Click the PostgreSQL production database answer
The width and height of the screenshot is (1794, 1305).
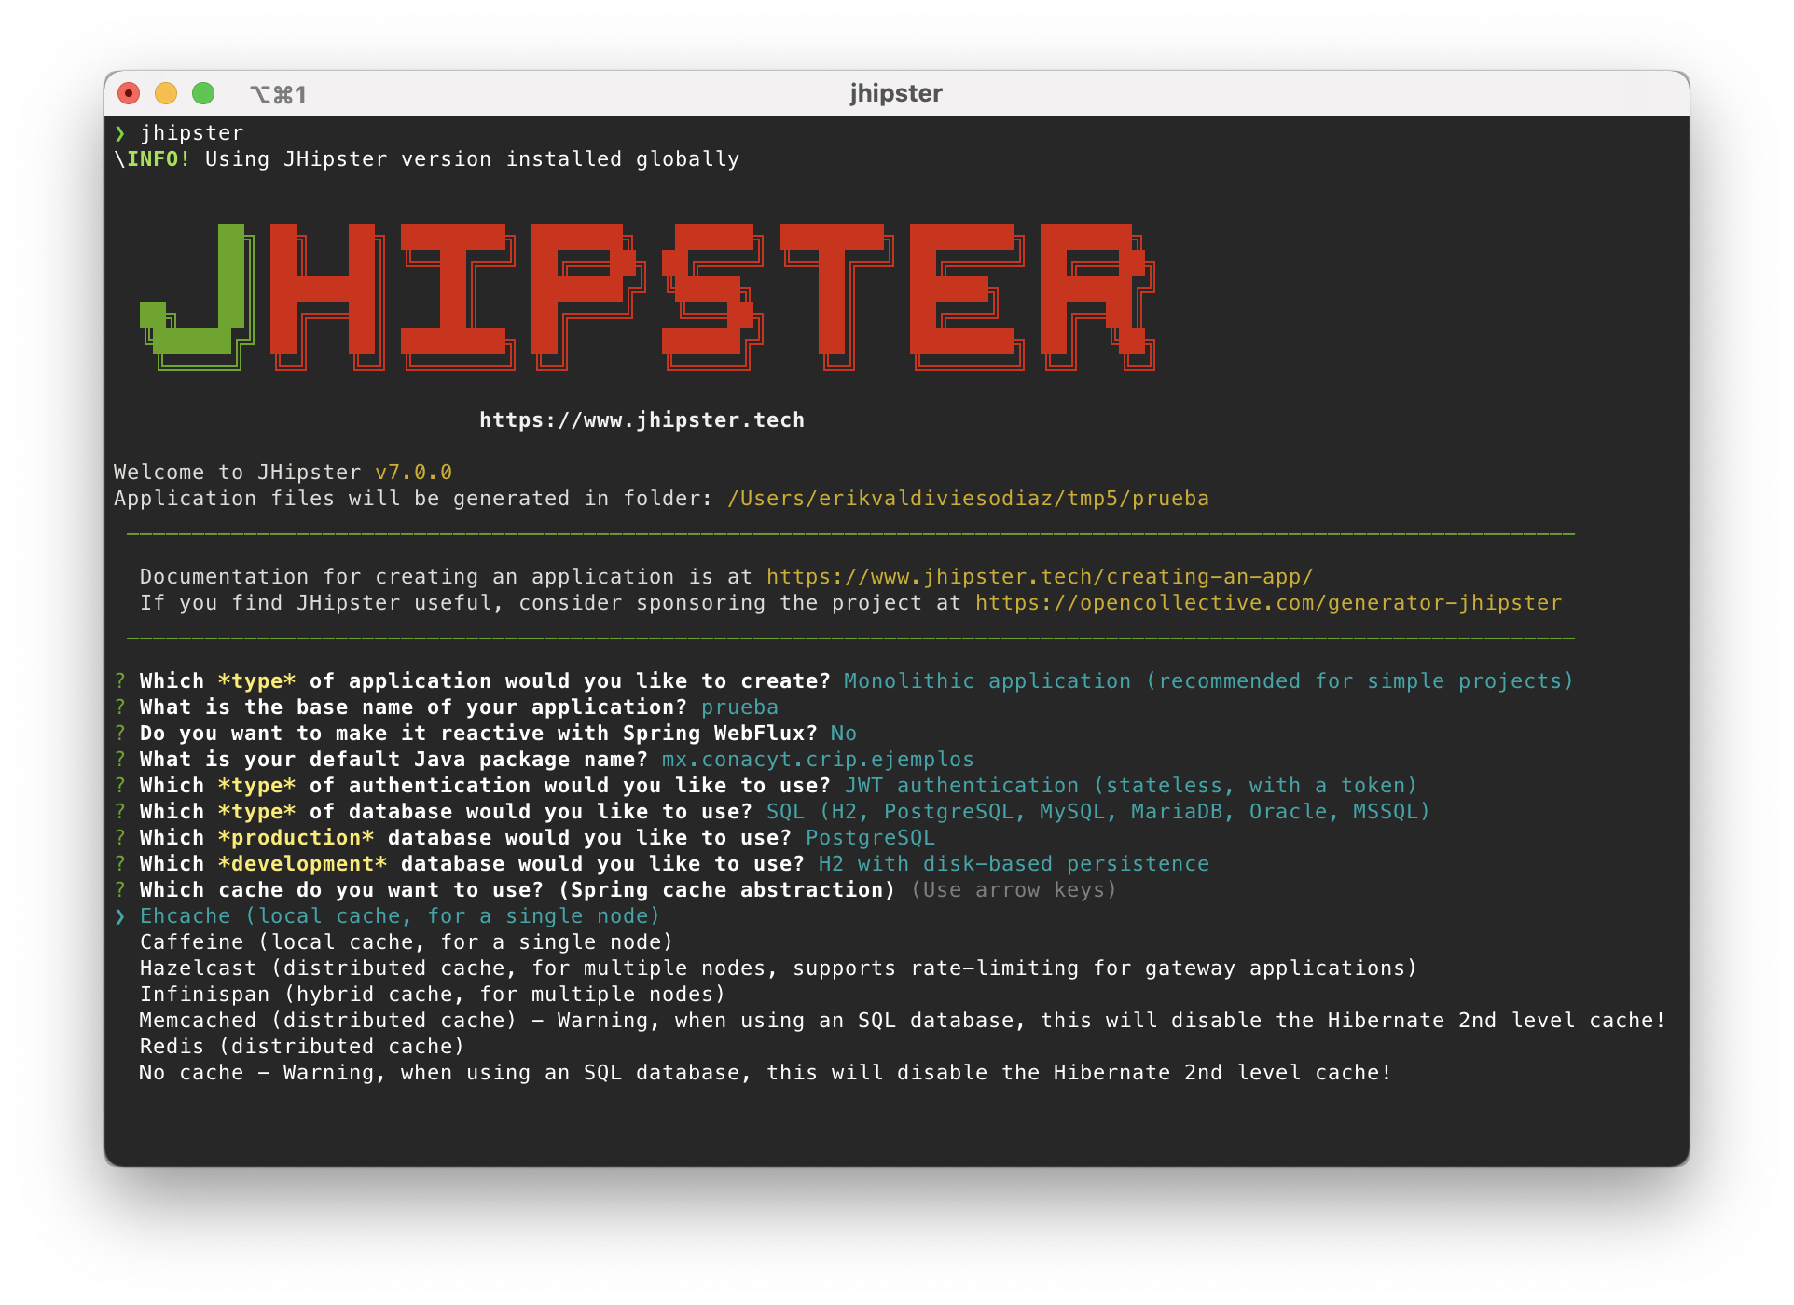coord(870,838)
